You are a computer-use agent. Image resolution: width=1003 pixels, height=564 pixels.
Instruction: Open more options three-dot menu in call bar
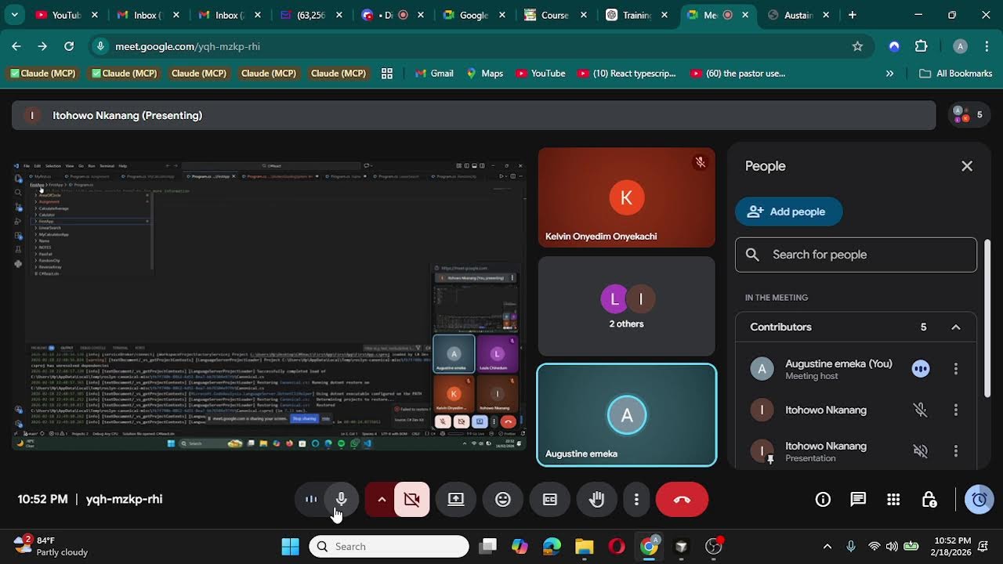coord(636,499)
